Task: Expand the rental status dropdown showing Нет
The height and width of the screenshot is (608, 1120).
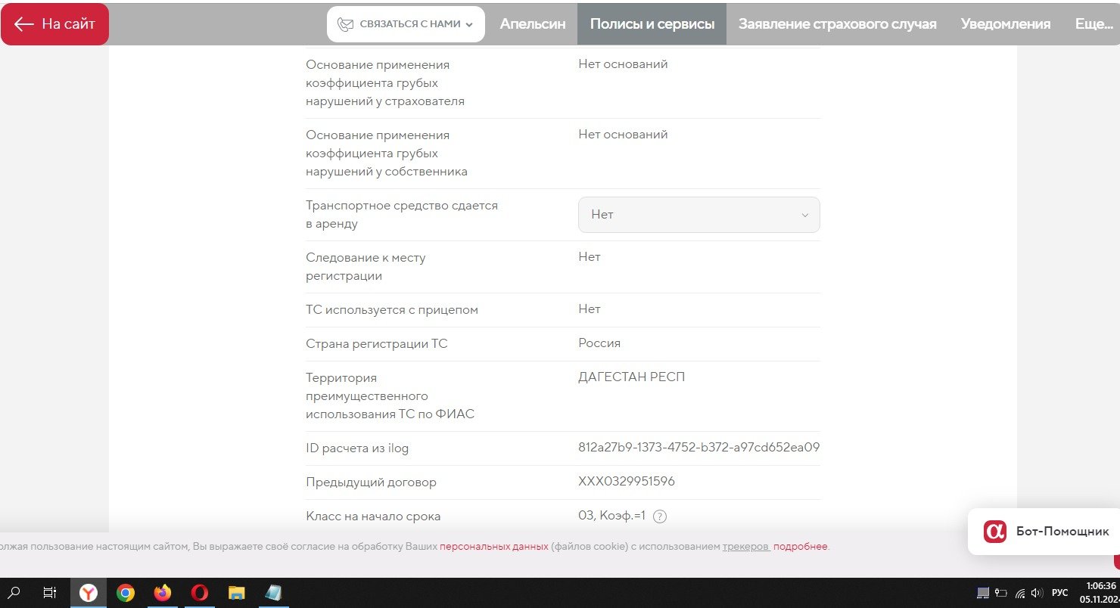Action: click(698, 215)
